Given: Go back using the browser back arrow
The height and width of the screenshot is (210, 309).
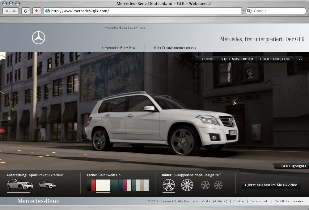Looking at the screenshot, I should (x=7, y=11).
